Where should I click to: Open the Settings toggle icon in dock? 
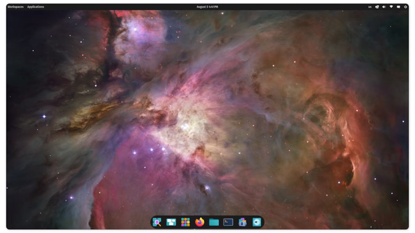tap(257, 222)
